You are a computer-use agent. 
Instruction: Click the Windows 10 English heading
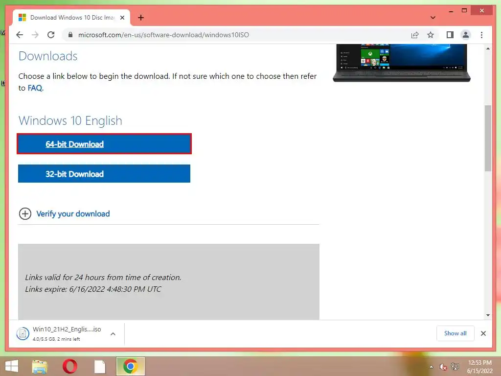tap(70, 120)
